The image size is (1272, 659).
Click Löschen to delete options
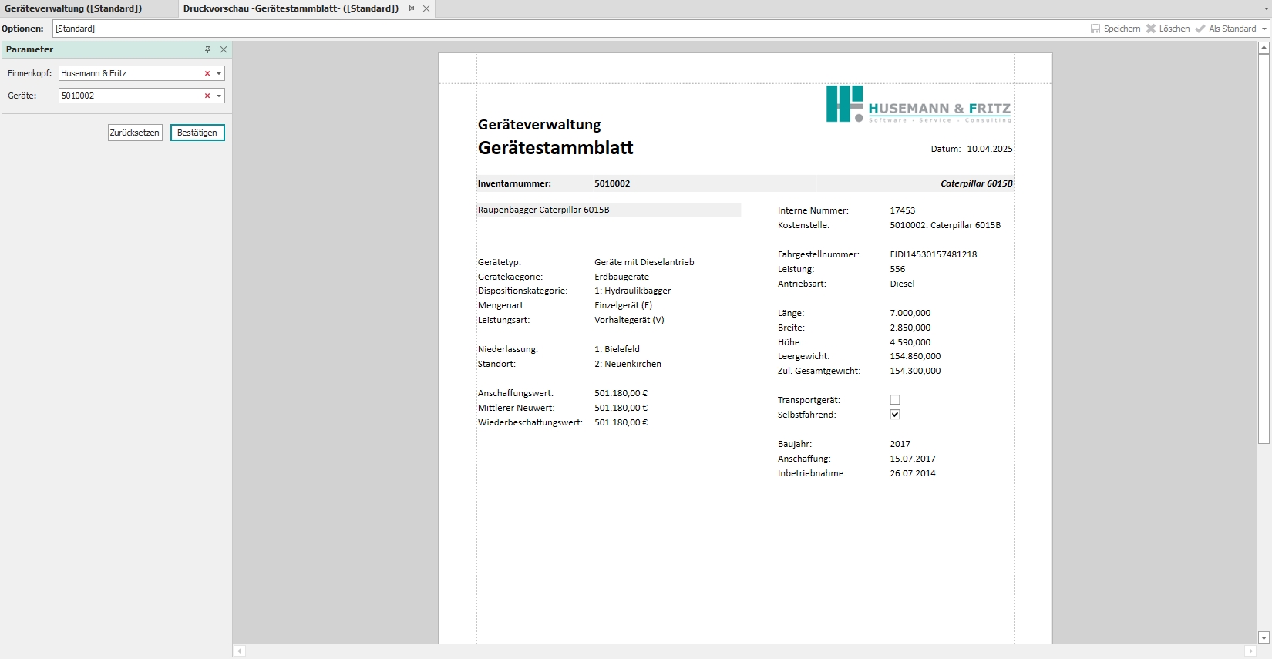pos(1168,29)
